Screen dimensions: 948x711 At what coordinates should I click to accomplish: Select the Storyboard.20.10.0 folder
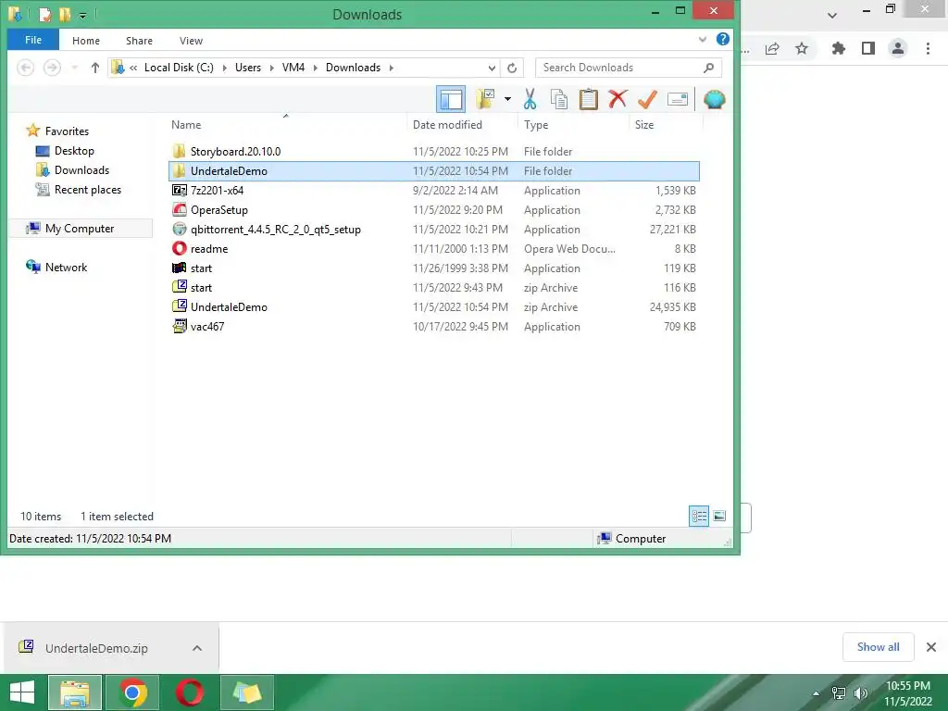[433, 151]
